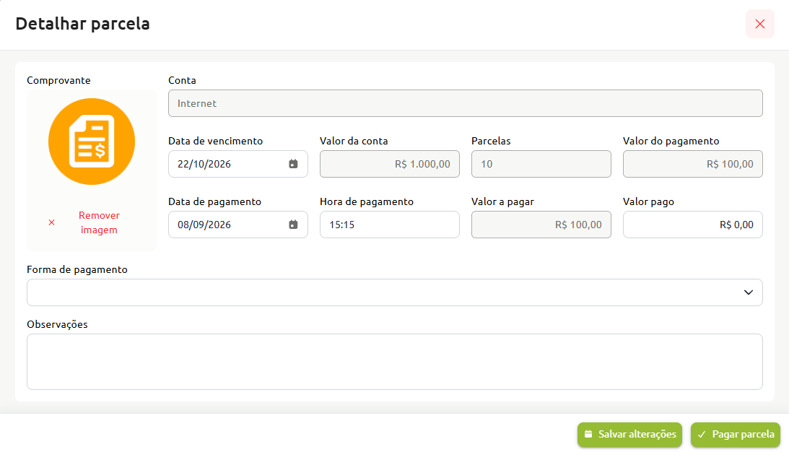Focus the Observações text area

click(394, 362)
